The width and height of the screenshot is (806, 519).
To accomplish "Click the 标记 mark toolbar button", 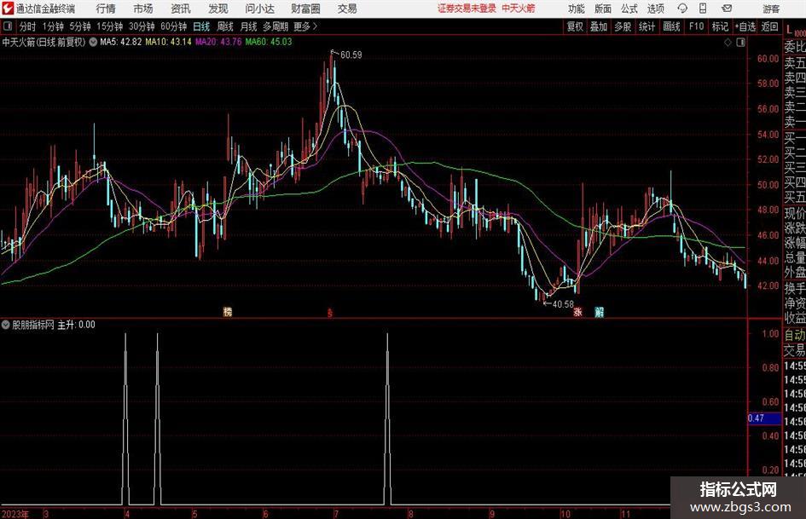I will point(720,26).
